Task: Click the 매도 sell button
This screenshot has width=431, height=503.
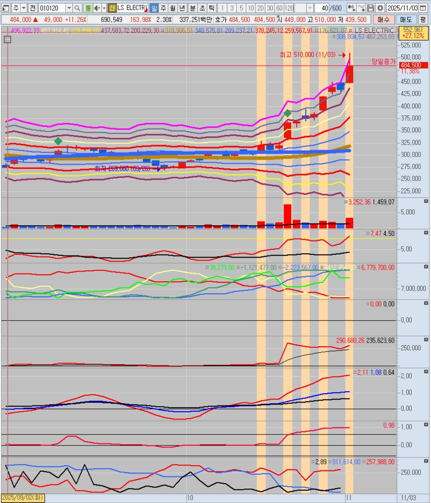Action: [406, 20]
